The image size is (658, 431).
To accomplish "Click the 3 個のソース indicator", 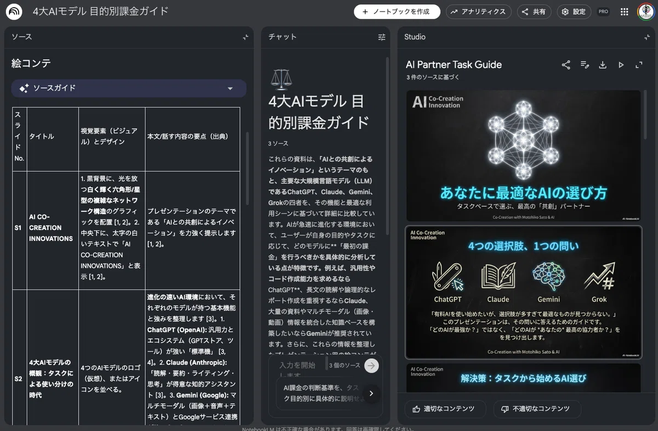I will 345,366.
